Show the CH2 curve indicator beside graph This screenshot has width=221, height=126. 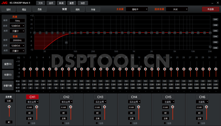(x=215, y=25)
